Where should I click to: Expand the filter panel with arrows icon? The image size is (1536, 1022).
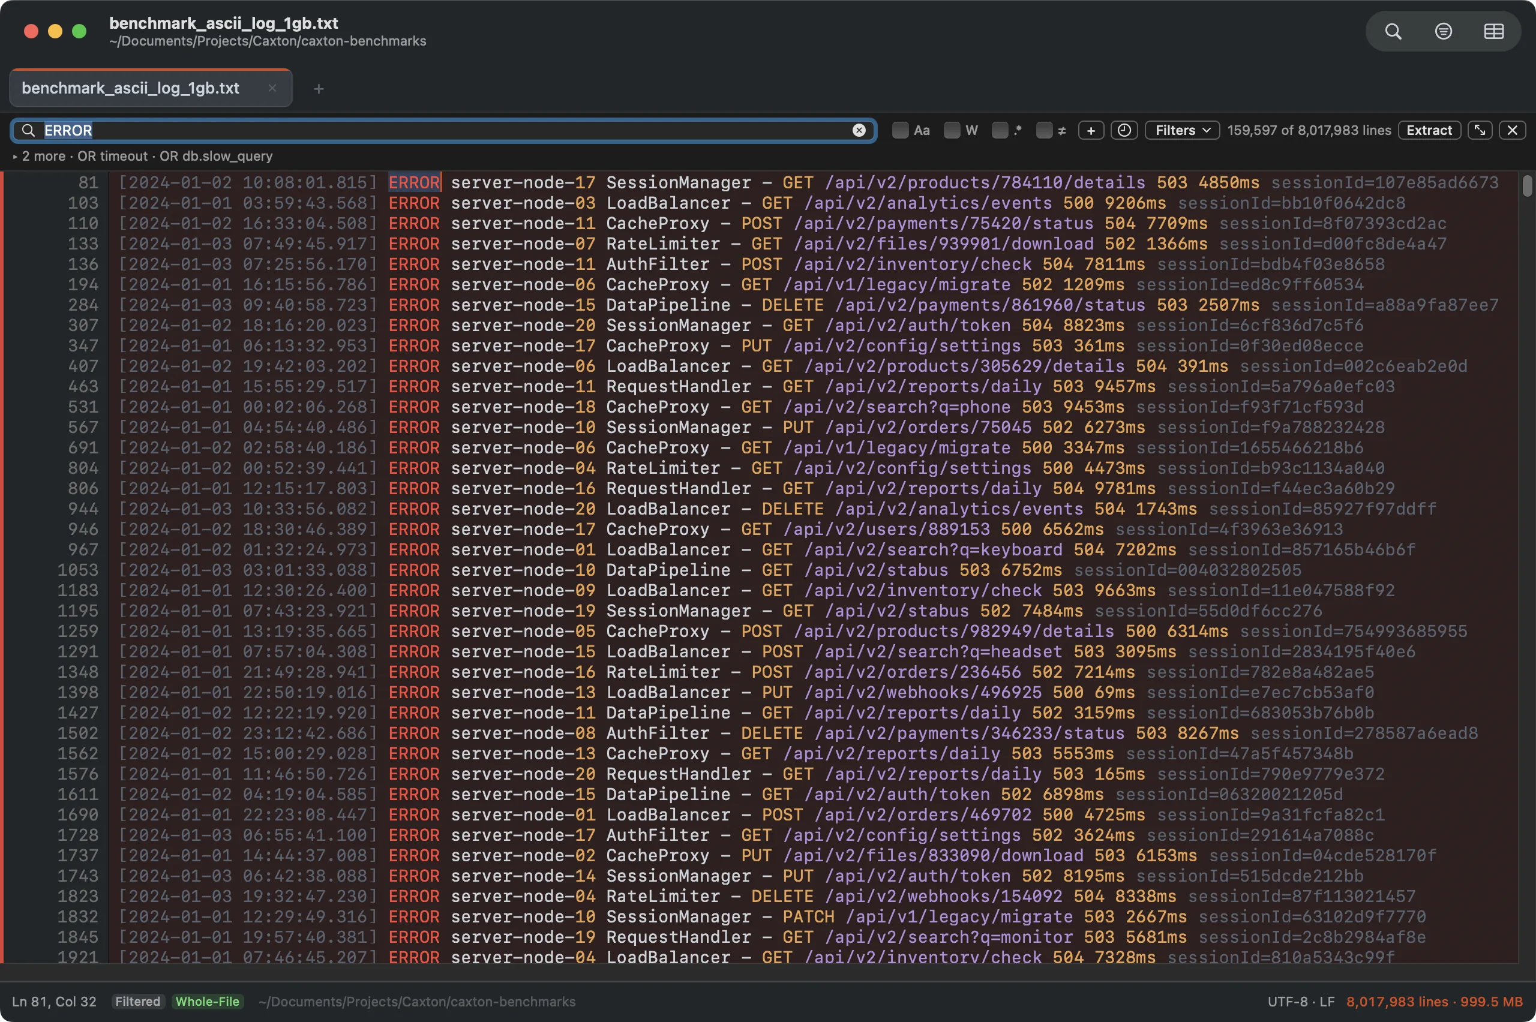click(x=1480, y=130)
